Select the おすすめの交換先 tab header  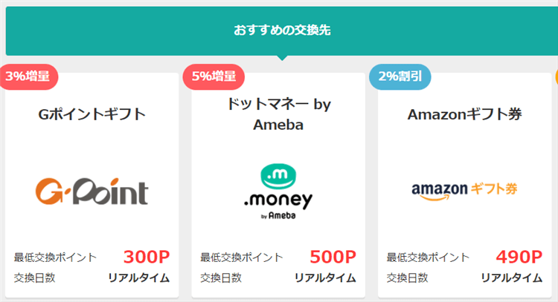(x=281, y=30)
